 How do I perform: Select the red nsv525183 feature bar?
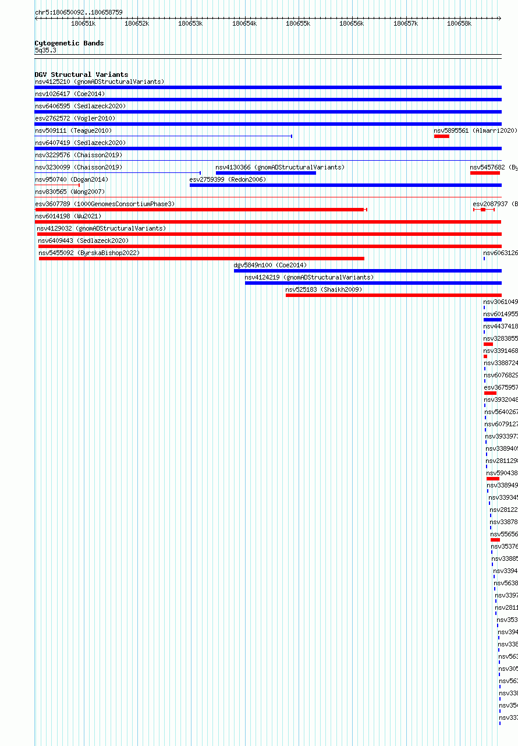[393, 295]
